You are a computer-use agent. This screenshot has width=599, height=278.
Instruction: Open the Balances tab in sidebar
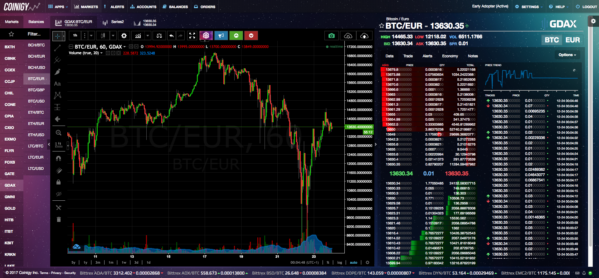pos(36,22)
